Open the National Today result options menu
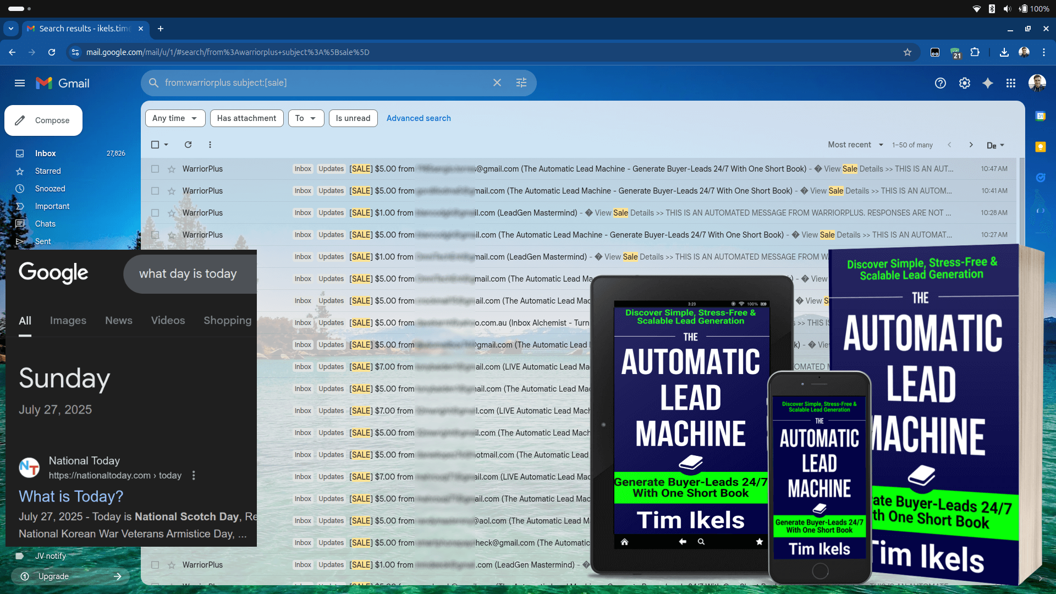 194,475
